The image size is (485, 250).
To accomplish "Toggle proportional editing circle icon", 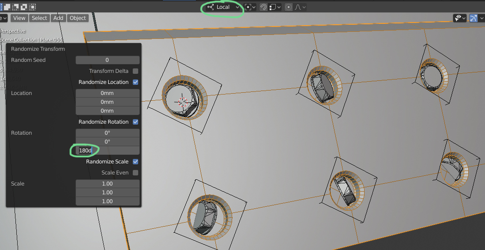I will (x=288, y=7).
